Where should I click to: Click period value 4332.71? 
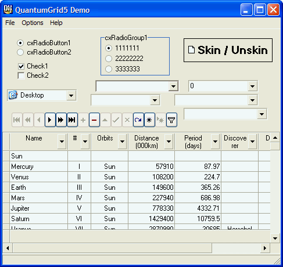(209, 208)
